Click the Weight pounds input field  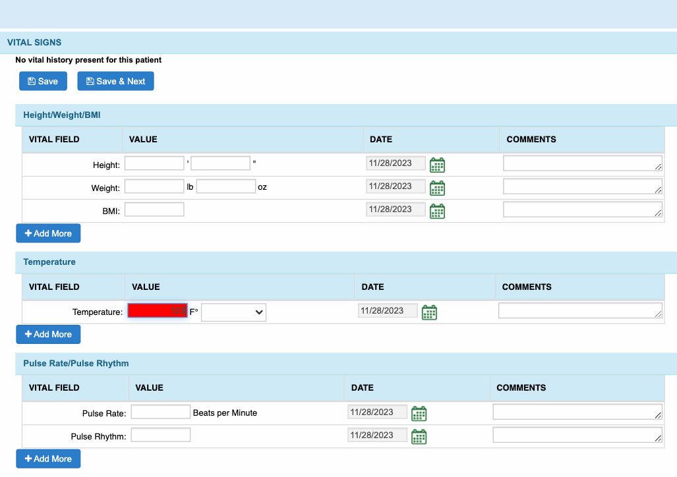pos(154,186)
